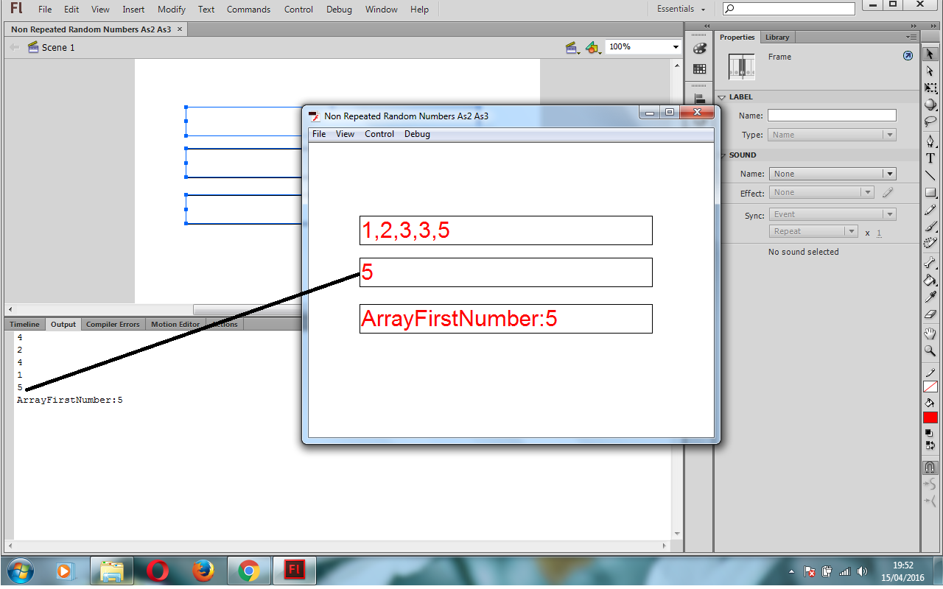Select the Selection tool in the toolbar

pos(930,53)
